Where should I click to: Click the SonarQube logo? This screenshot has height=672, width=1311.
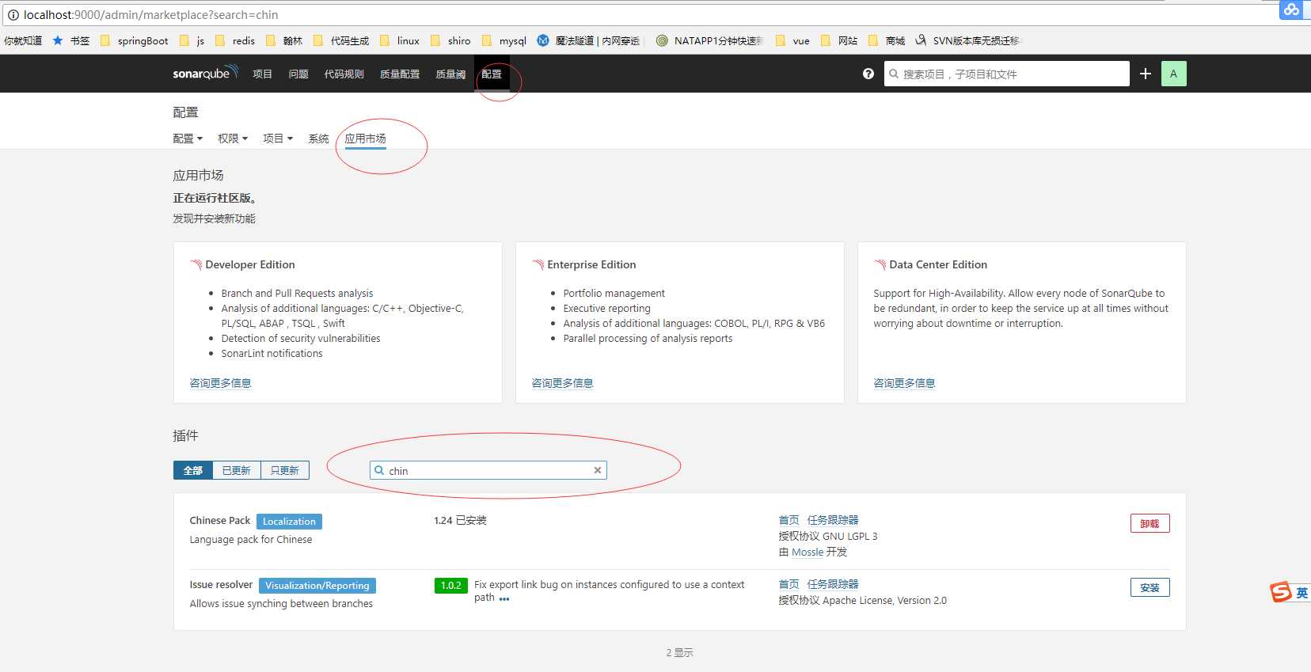click(205, 73)
